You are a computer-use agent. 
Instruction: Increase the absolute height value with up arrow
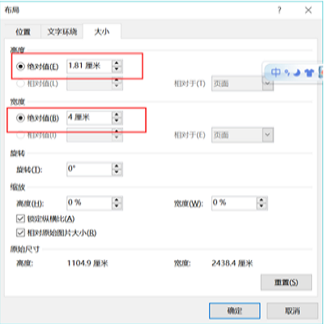click(x=117, y=63)
